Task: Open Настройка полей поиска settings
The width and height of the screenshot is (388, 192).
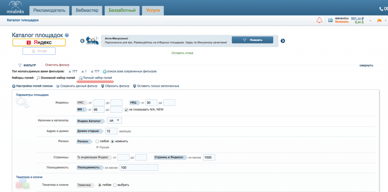Action: point(32,86)
